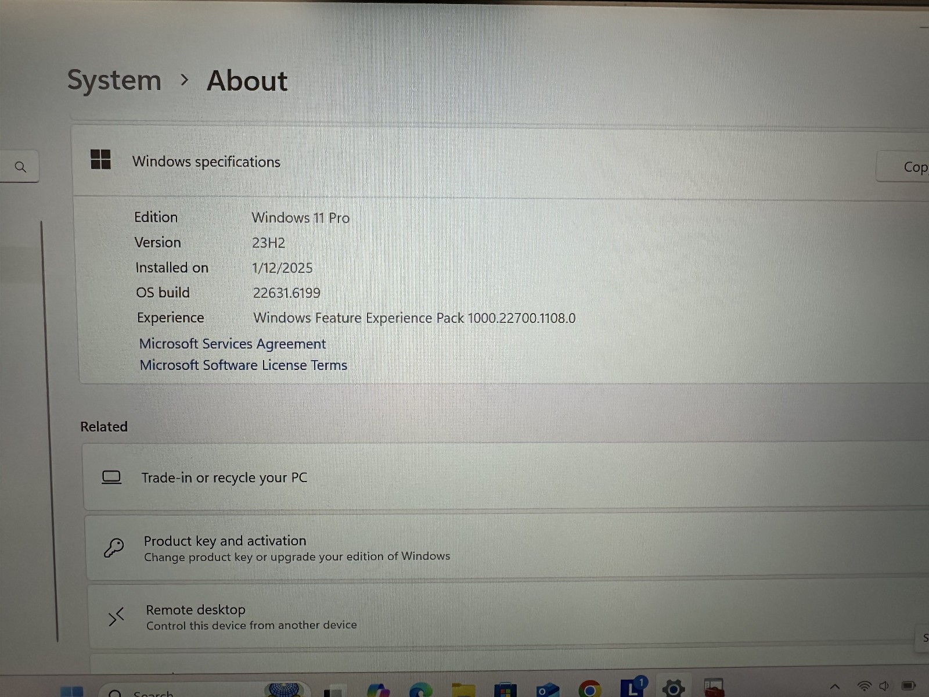
Task: Open Trade-in or recycle your PC
Action: click(505, 477)
